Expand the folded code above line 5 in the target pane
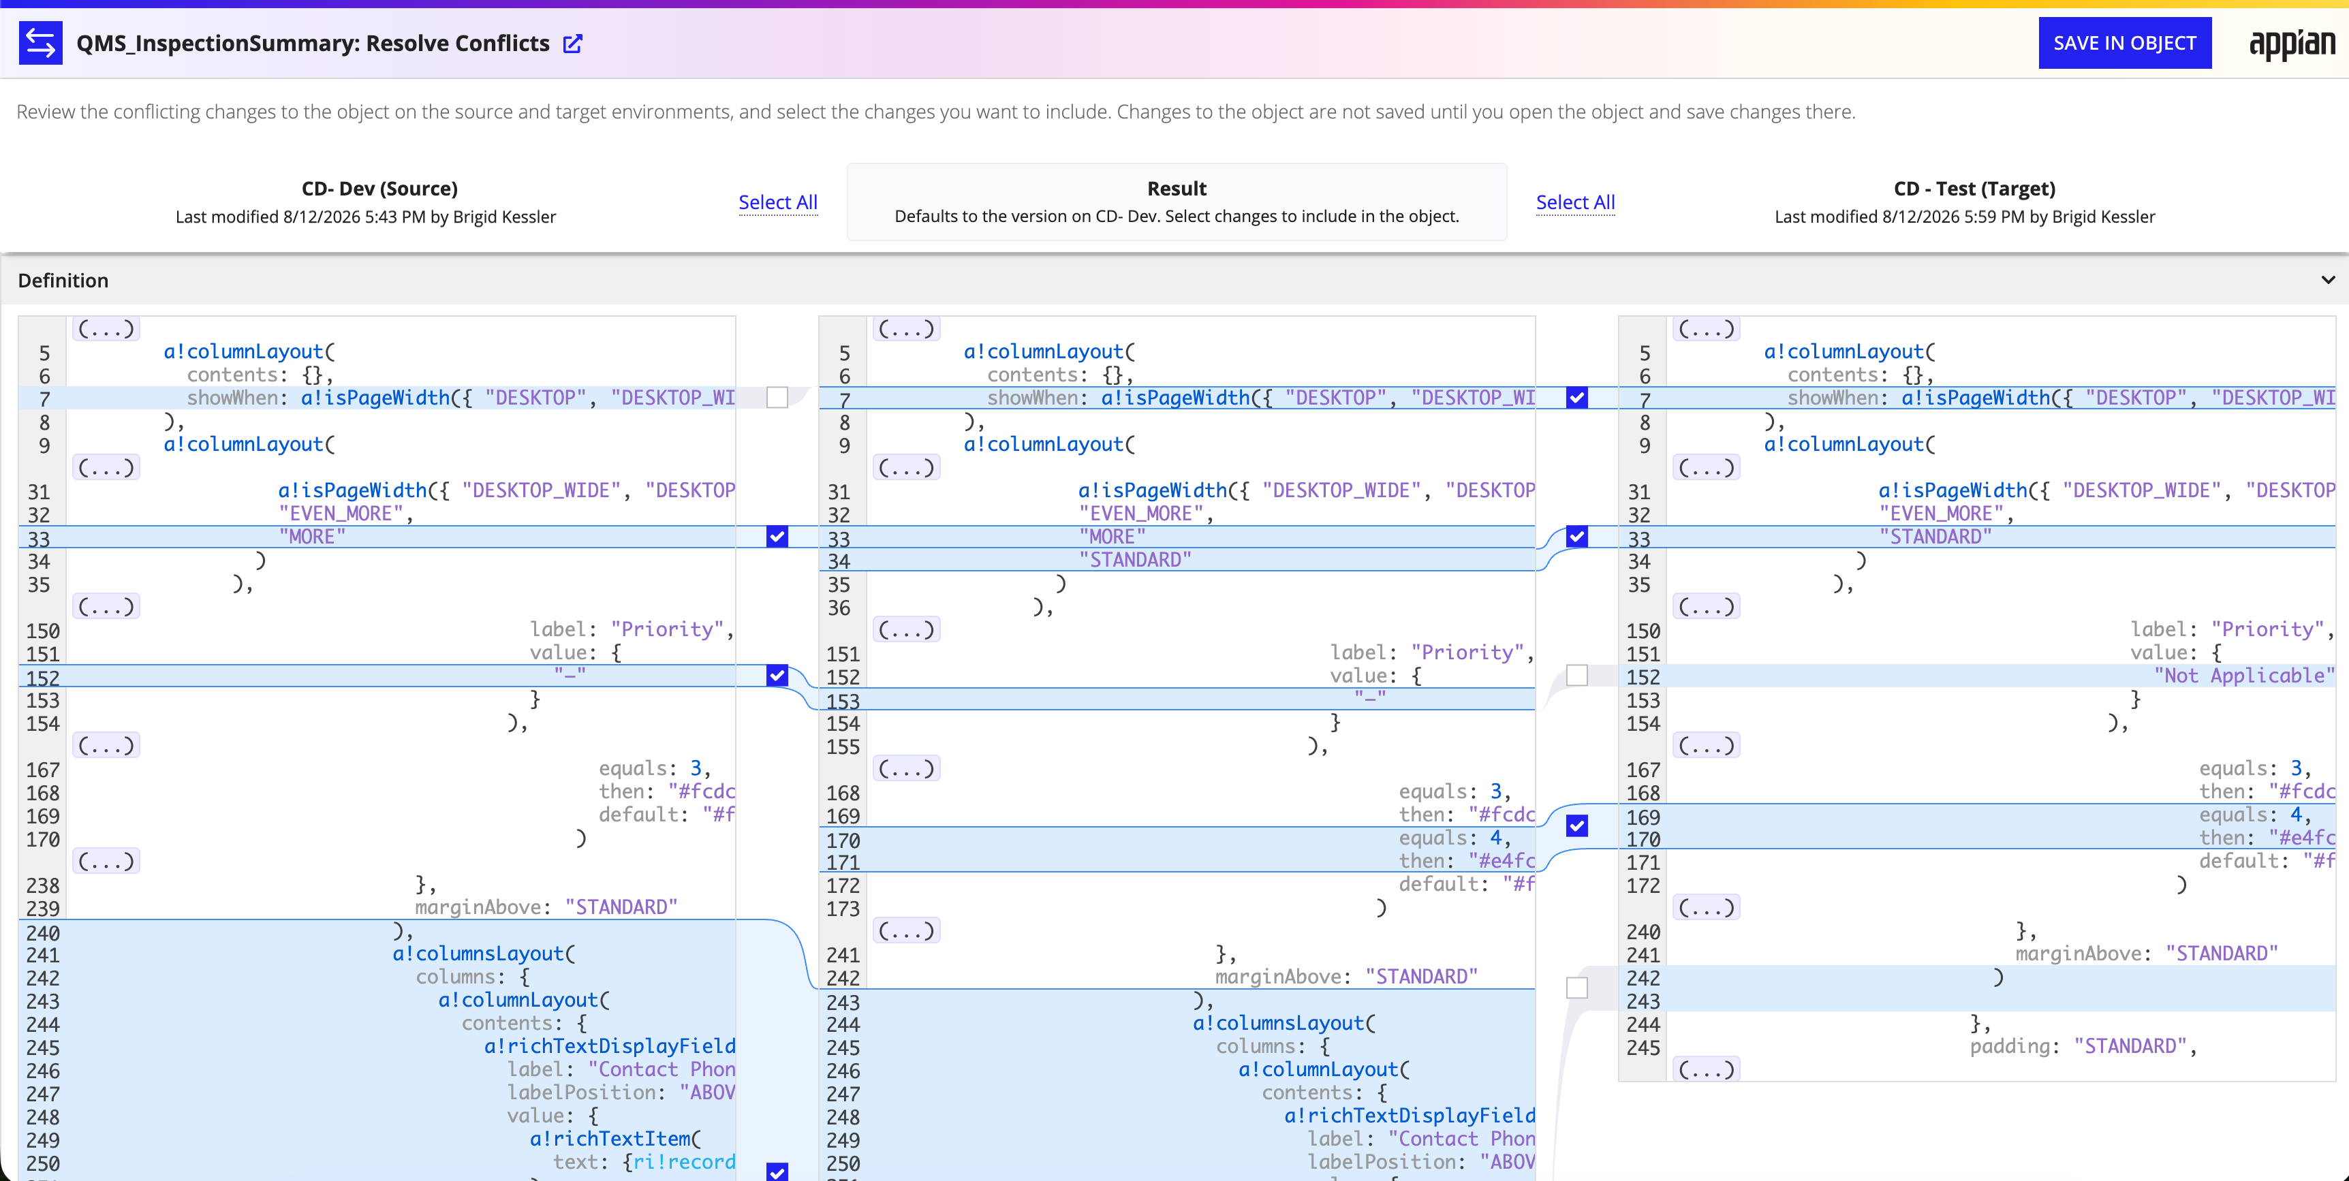Screen dimensions: 2349x1181 [x=1706, y=328]
